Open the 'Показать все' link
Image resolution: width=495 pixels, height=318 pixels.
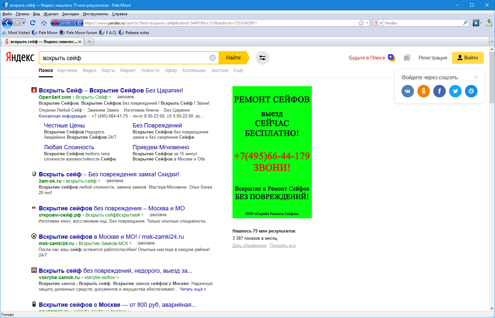283,246
